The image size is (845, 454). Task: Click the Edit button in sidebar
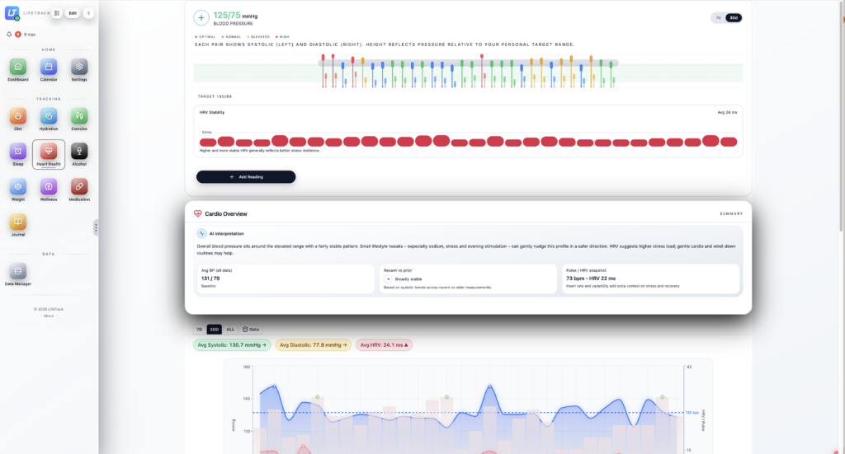point(73,13)
